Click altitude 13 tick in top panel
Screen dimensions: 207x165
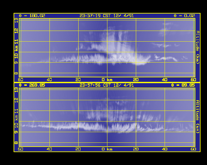pyautogui.click(x=16, y=20)
